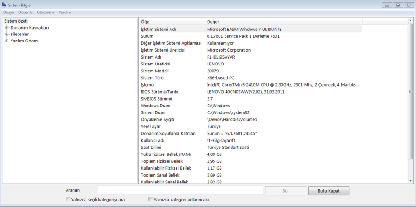
Task: Select Sistem özeti tree node
Action: 16,21
